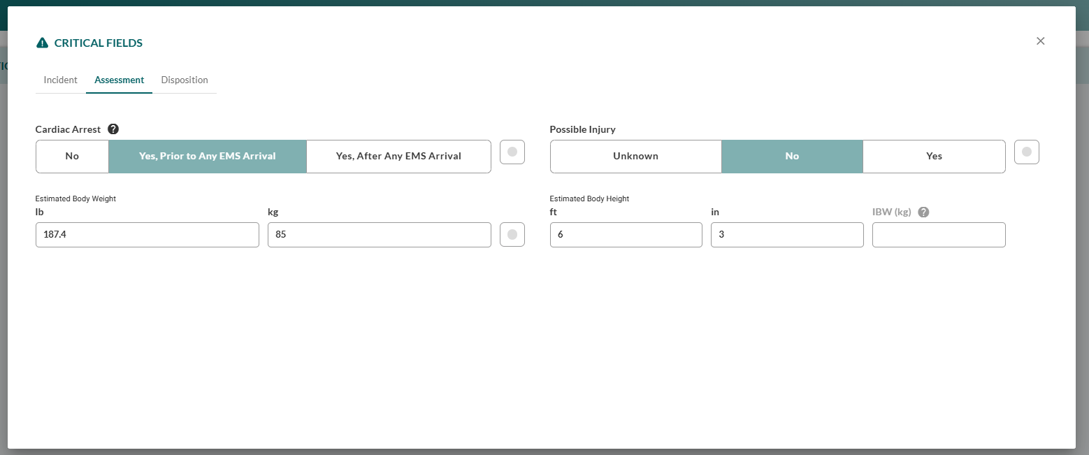This screenshot has width=1089, height=455.
Task: Open the Disposition tab
Action: click(185, 80)
